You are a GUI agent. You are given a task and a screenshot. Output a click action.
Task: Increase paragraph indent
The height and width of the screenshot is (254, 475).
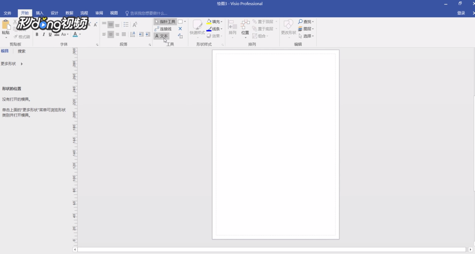148,34
